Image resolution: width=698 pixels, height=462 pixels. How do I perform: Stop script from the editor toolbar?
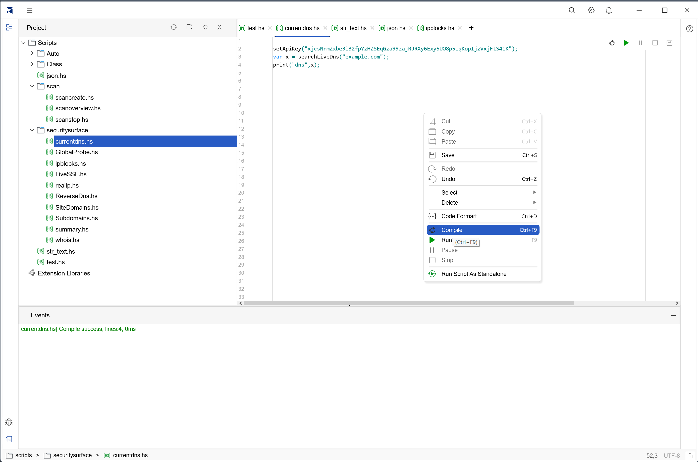click(x=655, y=43)
